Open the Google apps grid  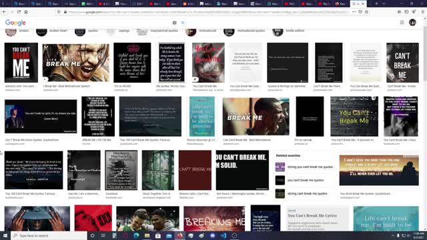coord(402,23)
